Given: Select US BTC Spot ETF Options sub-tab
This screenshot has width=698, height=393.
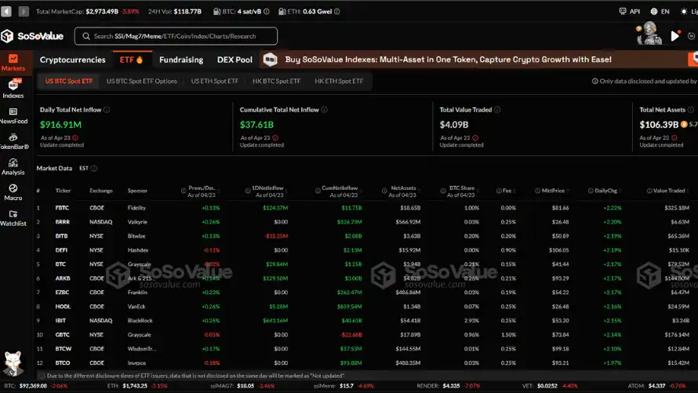Looking at the screenshot, I should [x=141, y=81].
